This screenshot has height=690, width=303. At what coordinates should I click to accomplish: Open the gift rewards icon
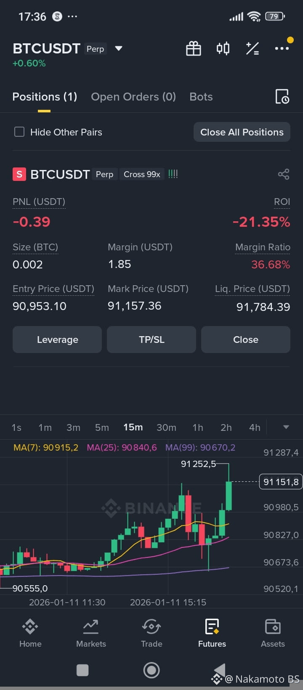pos(194,48)
